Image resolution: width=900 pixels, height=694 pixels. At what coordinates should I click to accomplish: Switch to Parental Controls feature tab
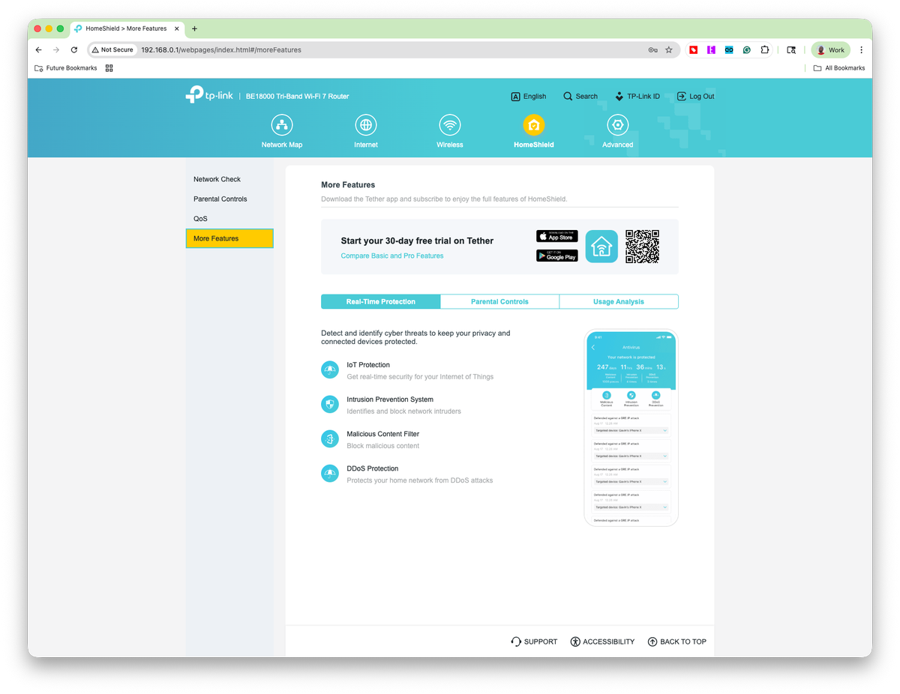tap(499, 301)
